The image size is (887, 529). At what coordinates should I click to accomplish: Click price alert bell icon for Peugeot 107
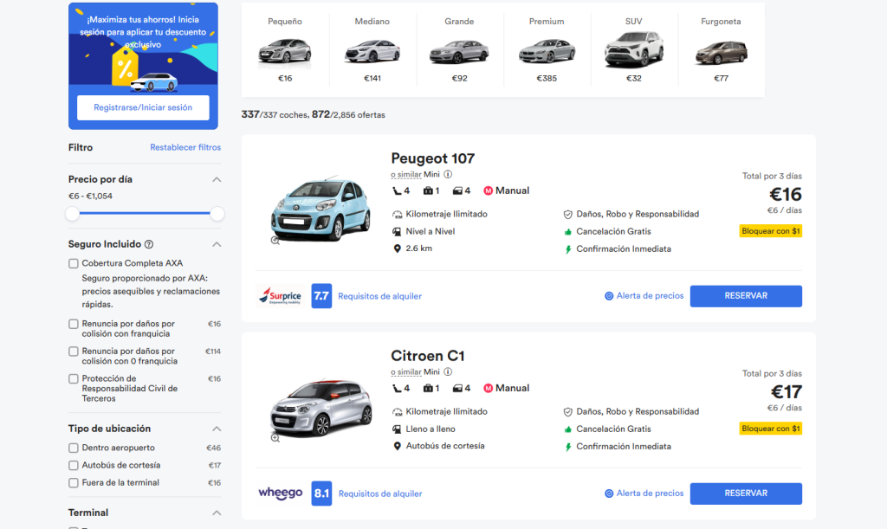[x=609, y=296]
